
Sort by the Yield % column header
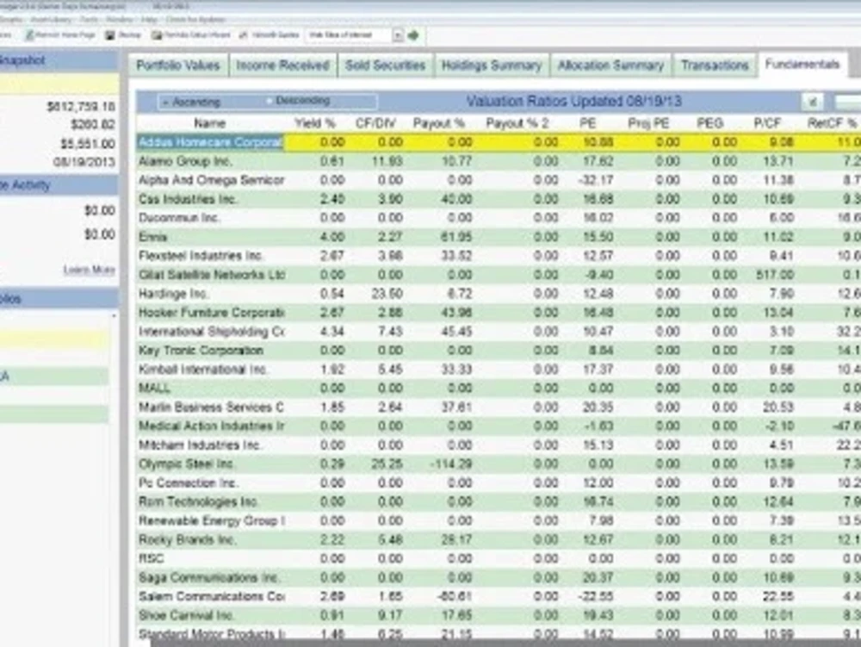point(314,123)
